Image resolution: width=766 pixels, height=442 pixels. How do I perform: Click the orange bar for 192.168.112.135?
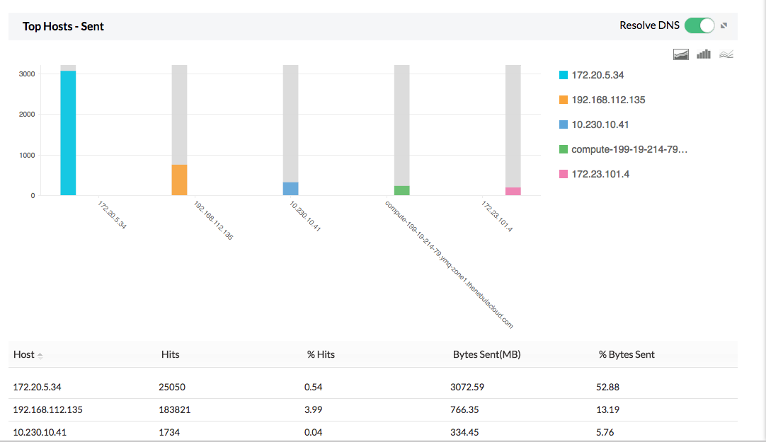click(x=179, y=180)
